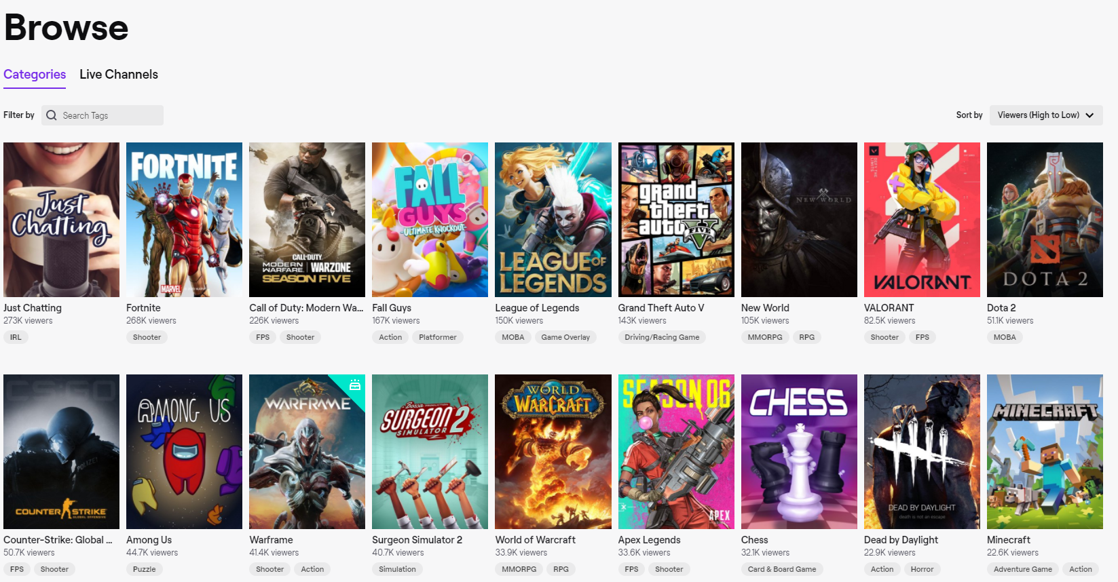Open the Dead by Daylight cover art
This screenshot has width=1118, height=582.
[922, 452]
